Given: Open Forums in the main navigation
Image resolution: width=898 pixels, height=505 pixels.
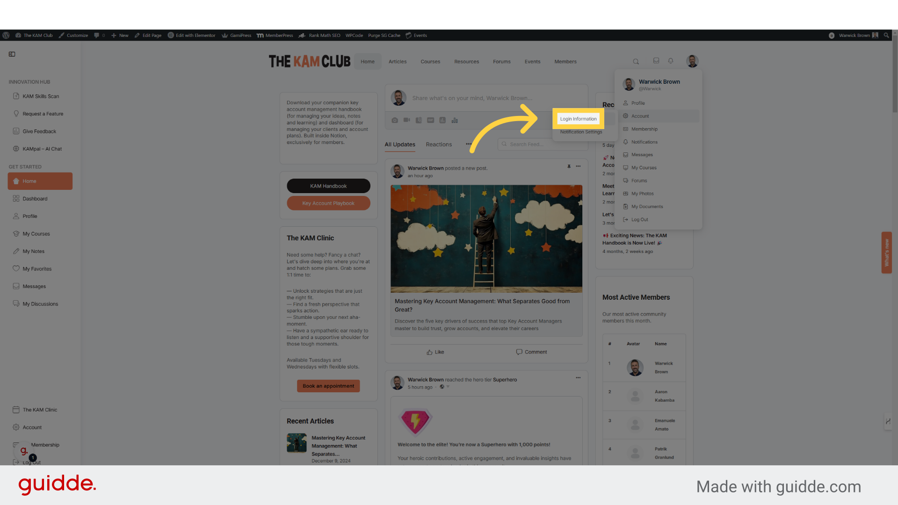Looking at the screenshot, I should [x=501, y=61].
